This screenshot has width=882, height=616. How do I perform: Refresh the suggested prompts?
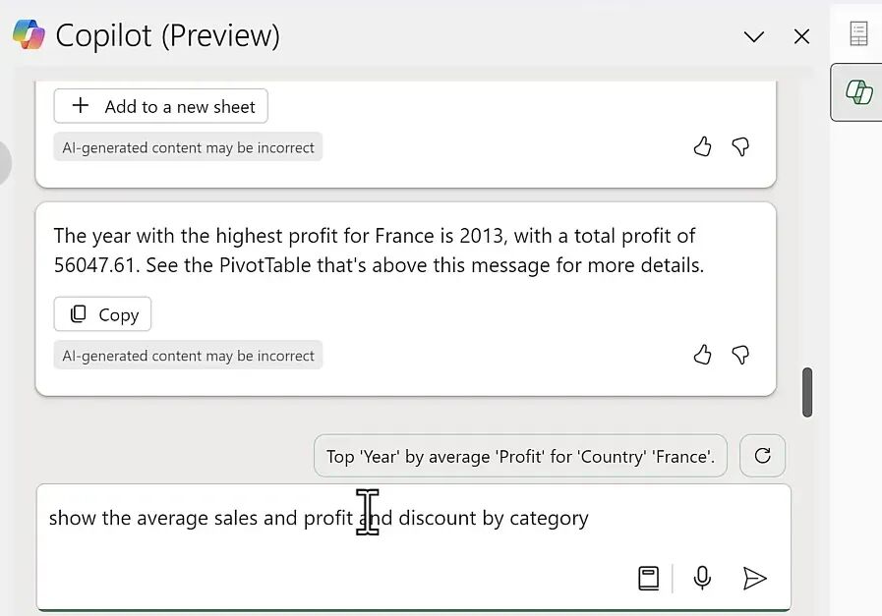click(x=762, y=456)
